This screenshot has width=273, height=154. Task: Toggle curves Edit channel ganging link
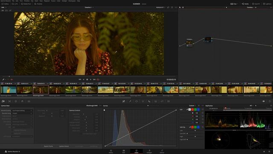[187, 110]
